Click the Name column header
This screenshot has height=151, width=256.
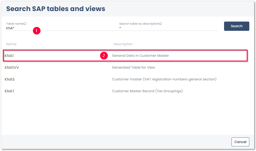pyautogui.click(x=11, y=44)
